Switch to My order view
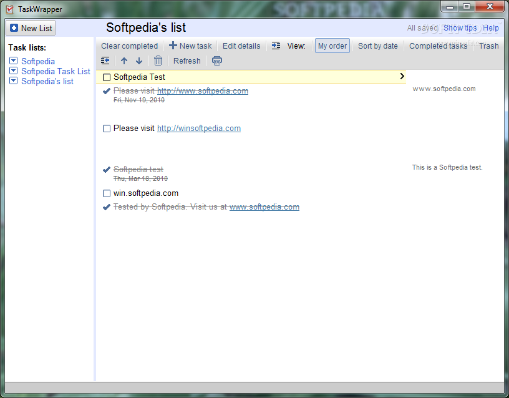Image resolution: width=509 pixels, height=398 pixels. click(332, 46)
